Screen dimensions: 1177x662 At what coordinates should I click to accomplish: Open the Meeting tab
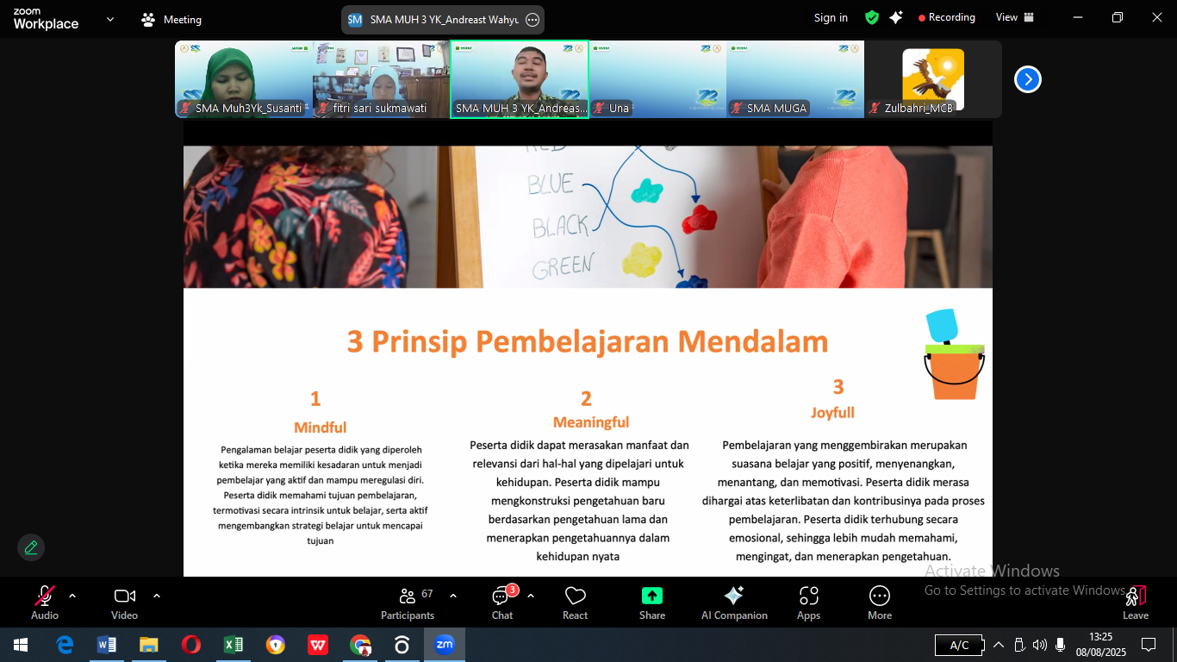pyautogui.click(x=171, y=19)
